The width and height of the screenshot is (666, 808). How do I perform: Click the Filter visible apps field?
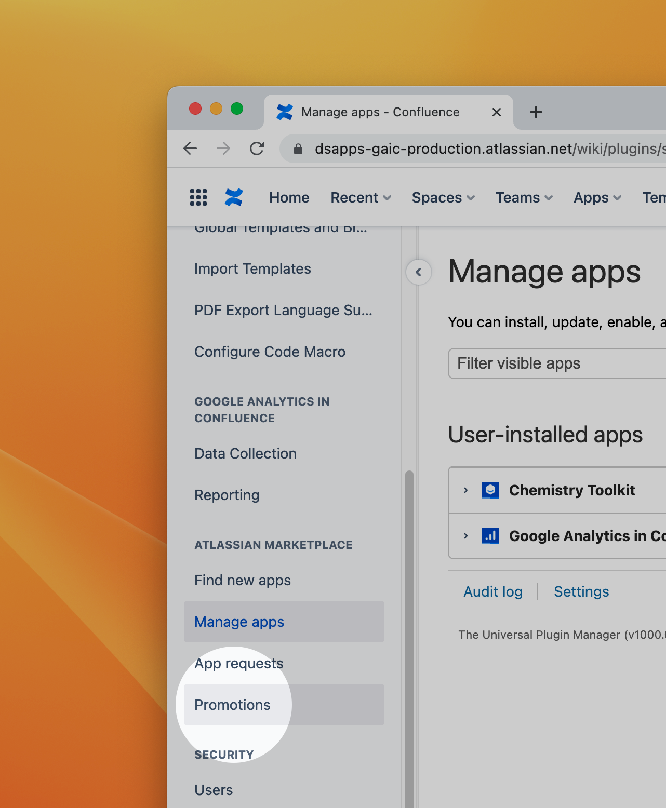click(556, 363)
